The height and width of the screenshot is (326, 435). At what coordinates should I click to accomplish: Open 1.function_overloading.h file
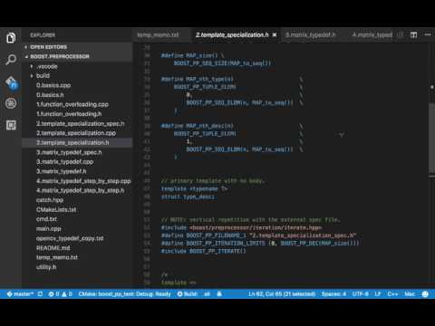69,114
